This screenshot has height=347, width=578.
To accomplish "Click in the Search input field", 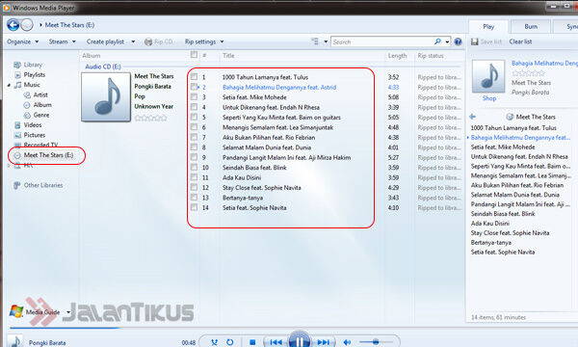I will point(381,41).
